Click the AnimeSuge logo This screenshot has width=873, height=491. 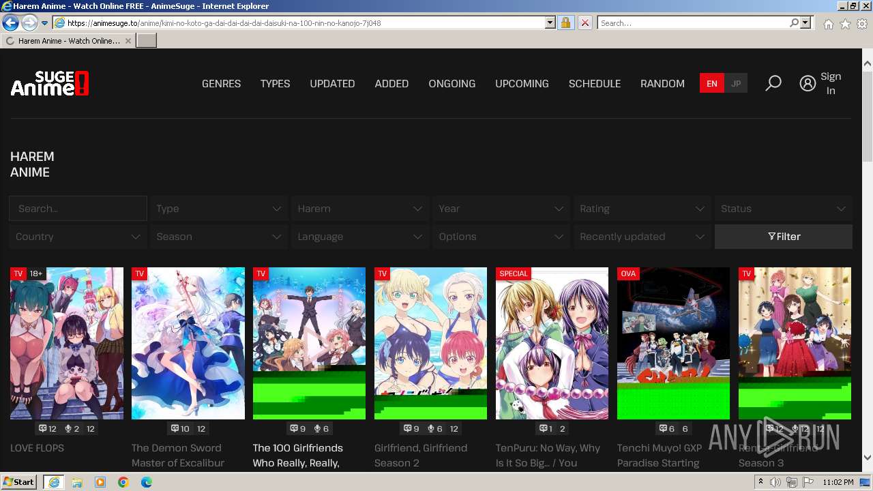[50, 83]
